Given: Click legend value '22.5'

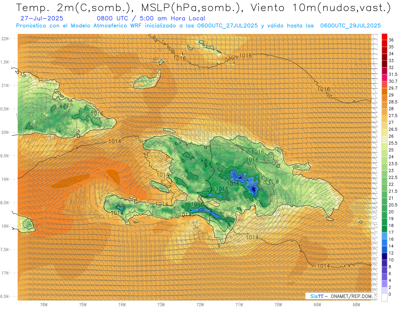Looking at the screenshot, I should click(393, 177).
